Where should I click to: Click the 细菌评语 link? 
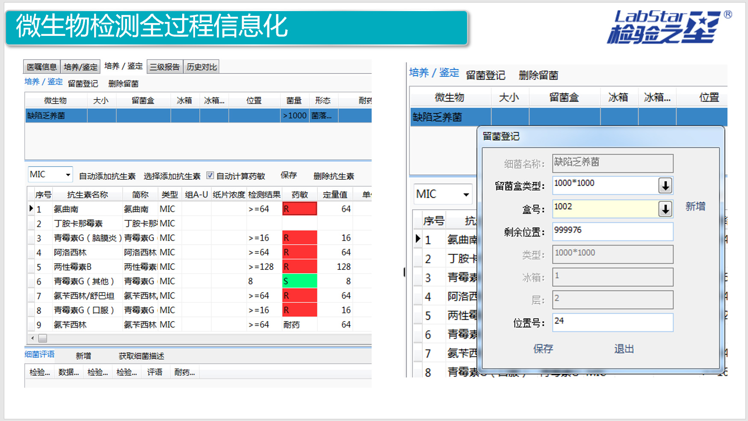[39, 354]
